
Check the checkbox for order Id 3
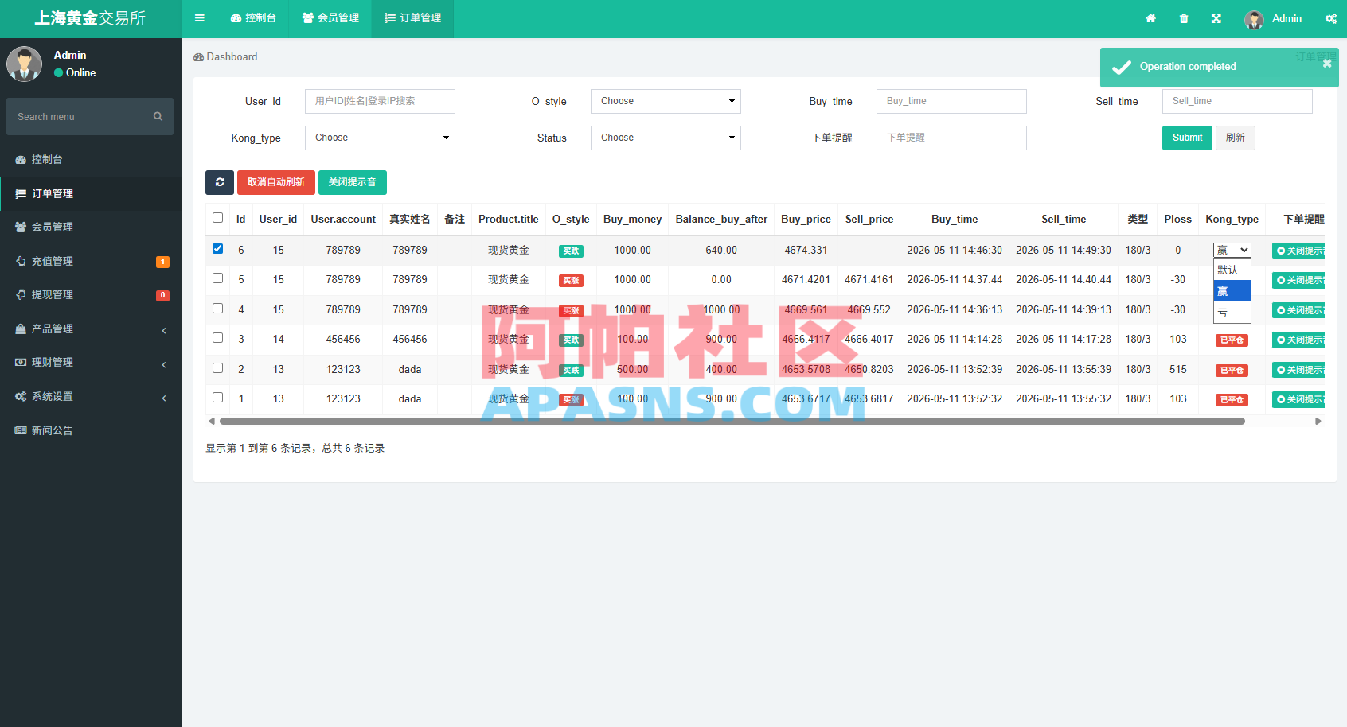[217, 337]
